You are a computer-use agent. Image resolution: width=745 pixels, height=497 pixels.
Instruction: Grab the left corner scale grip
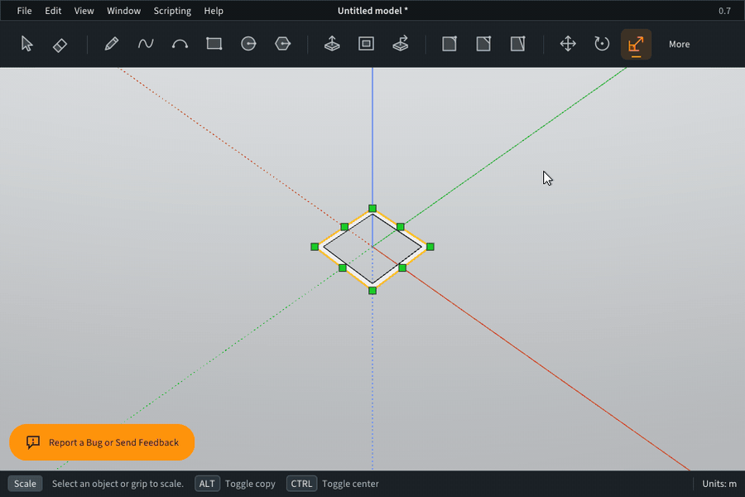click(x=315, y=247)
